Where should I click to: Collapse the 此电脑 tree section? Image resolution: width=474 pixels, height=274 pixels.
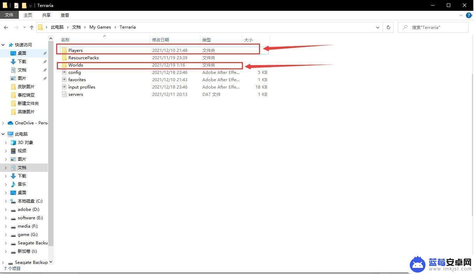(3, 134)
